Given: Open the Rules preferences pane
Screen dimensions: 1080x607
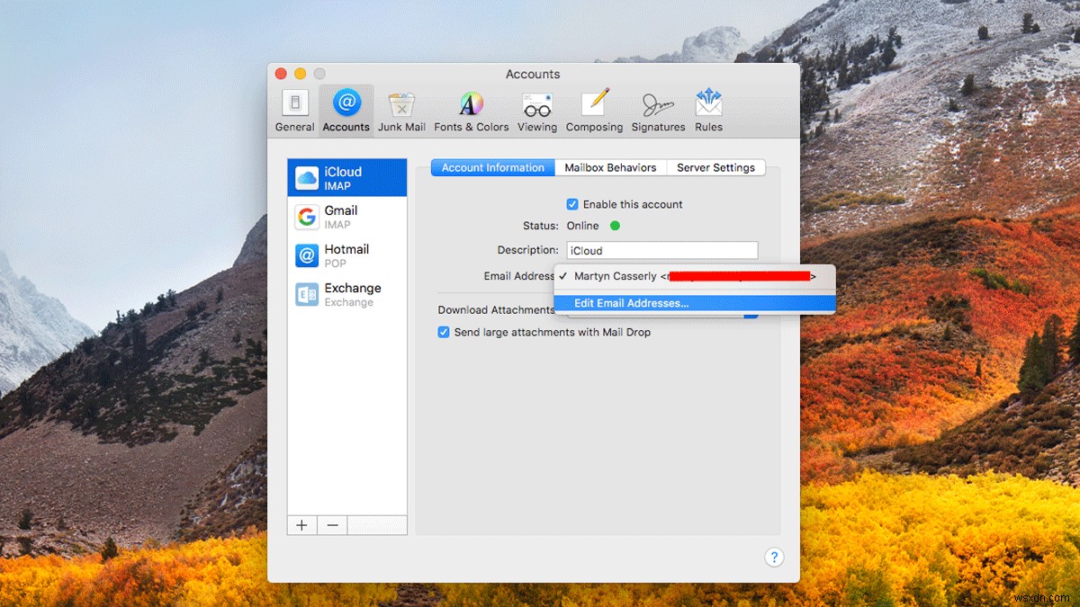Looking at the screenshot, I should (x=708, y=108).
